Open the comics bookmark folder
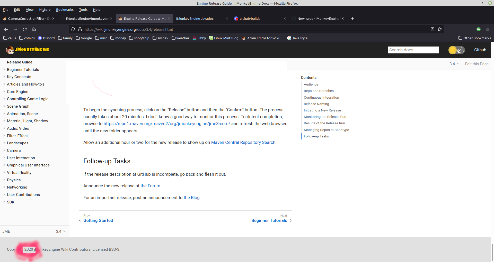This screenshot has height=262, width=494. (27, 38)
